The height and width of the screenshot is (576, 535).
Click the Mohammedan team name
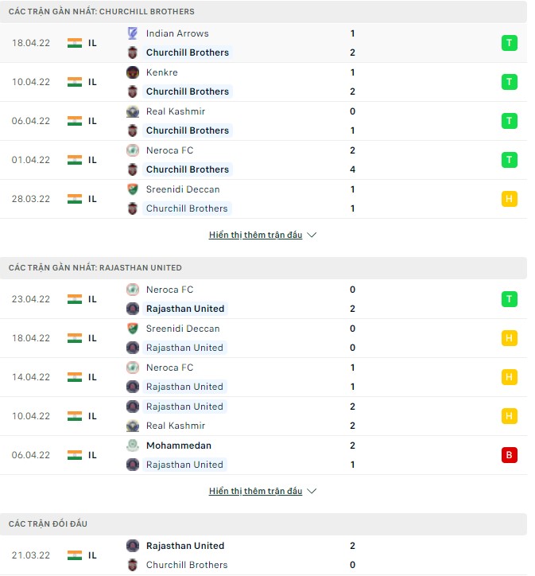(x=179, y=446)
